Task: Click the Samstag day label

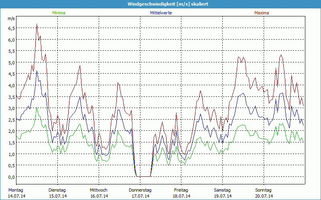Action: coord(222,190)
